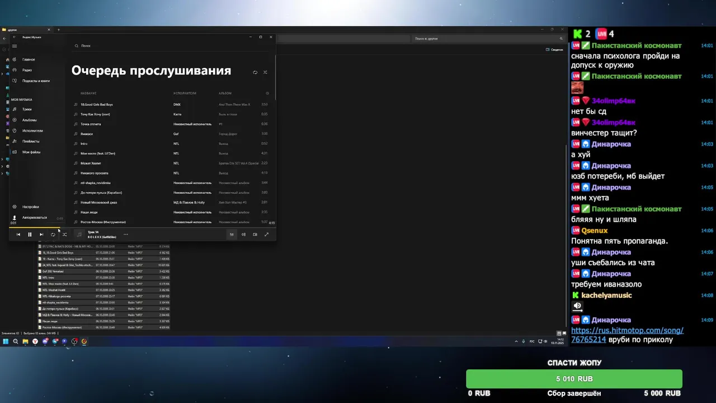Expand player to full screen
The image size is (716, 403).
[x=267, y=235]
